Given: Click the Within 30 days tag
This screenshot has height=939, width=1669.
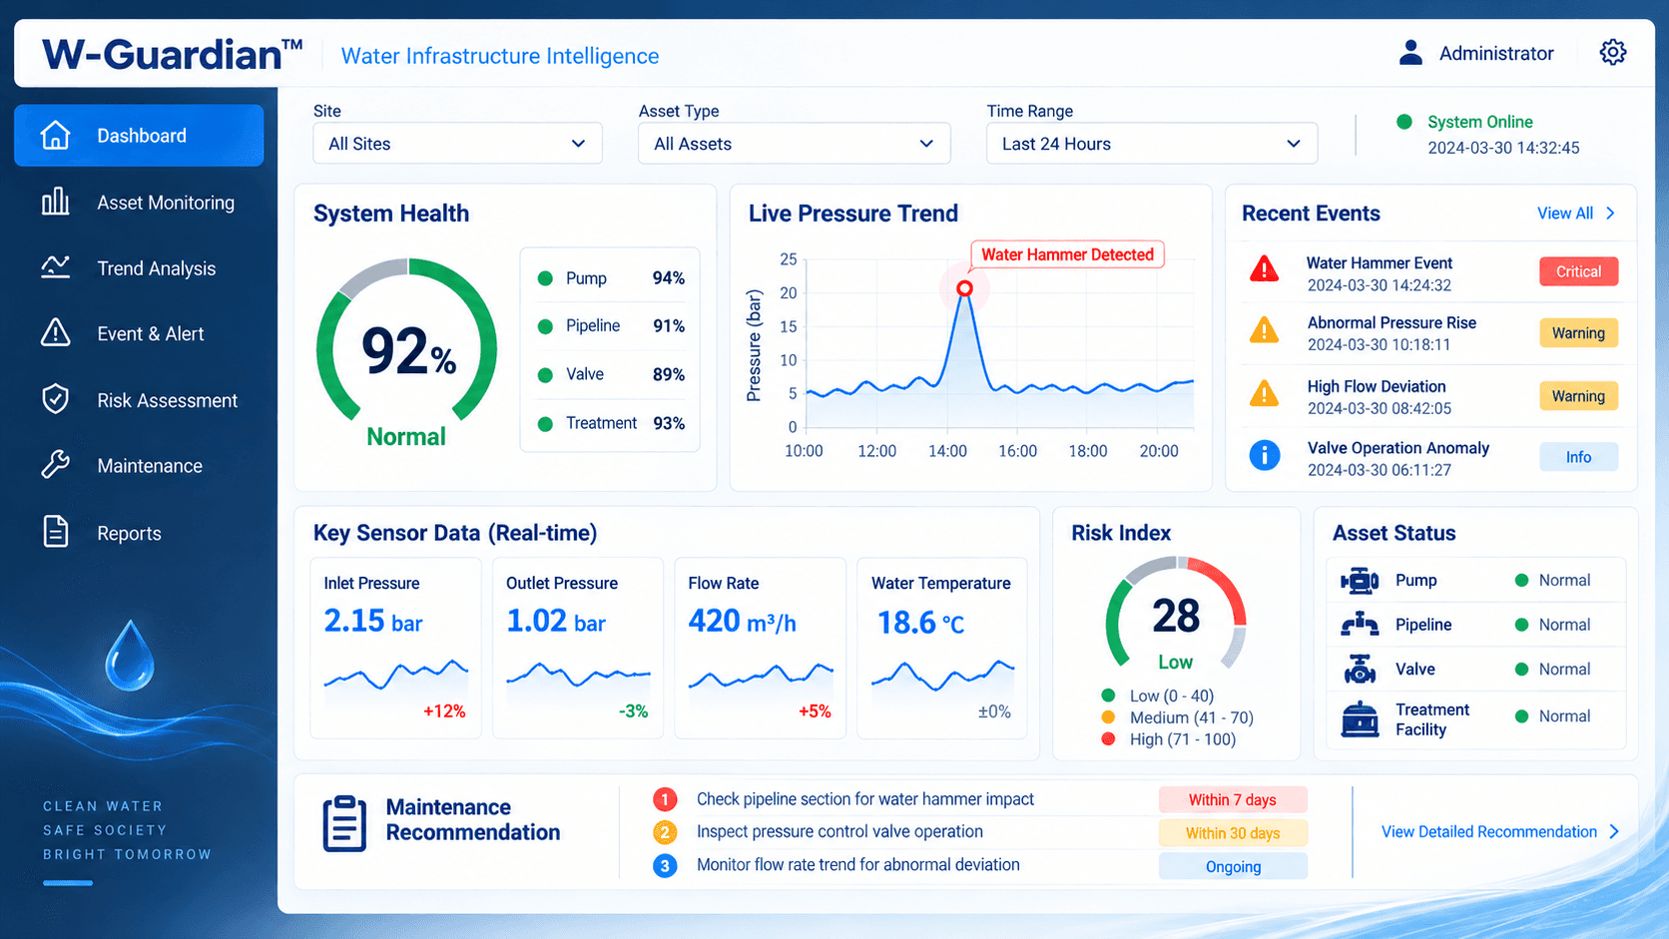Looking at the screenshot, I should point(1233,833).
